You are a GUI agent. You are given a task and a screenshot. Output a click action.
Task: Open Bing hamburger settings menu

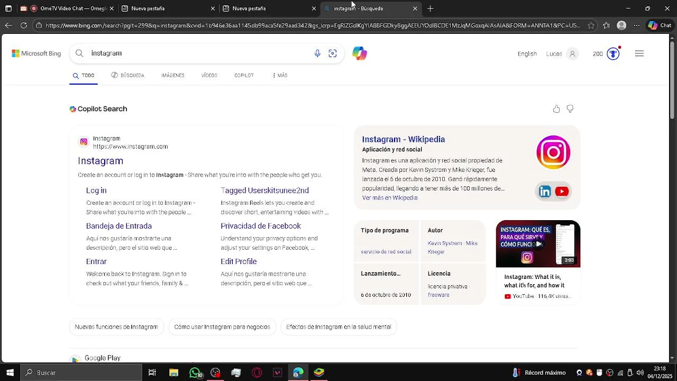point(639,53)
